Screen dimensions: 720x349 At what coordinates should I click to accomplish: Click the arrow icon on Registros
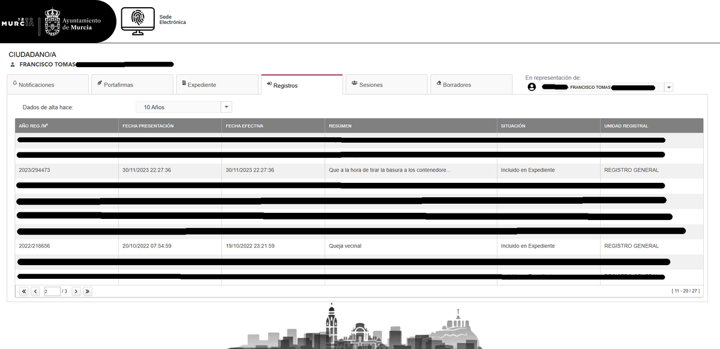coord(269,85)
